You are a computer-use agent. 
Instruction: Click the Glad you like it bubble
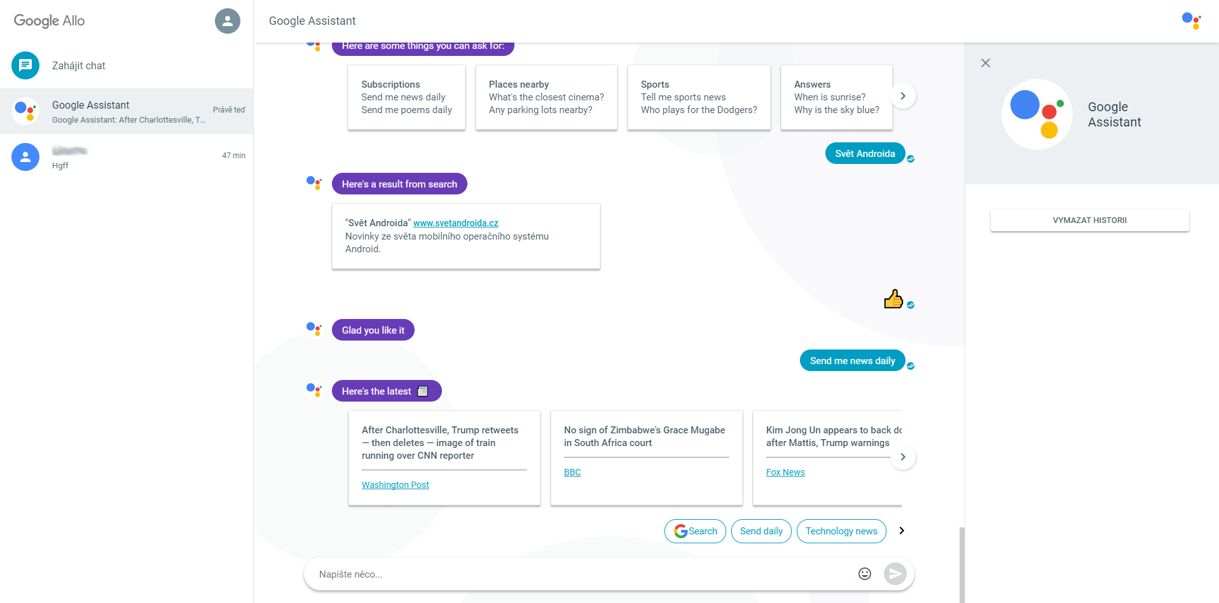coord(373,330)
